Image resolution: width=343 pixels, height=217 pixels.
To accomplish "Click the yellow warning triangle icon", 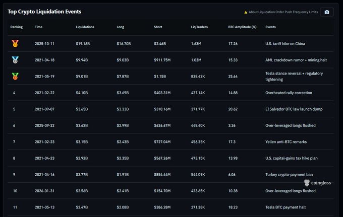I will [246, 12].
